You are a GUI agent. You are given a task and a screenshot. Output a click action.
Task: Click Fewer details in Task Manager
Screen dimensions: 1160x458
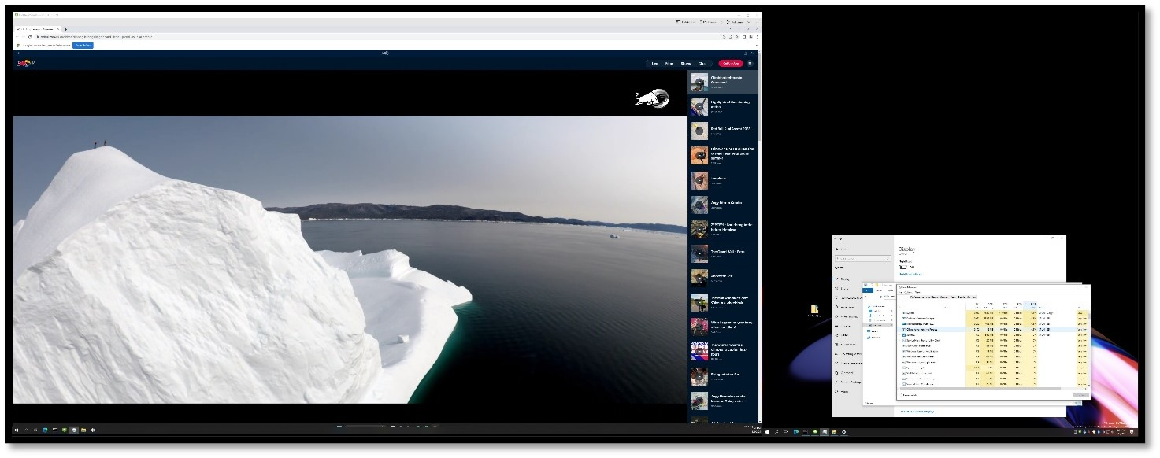(910, 395)
